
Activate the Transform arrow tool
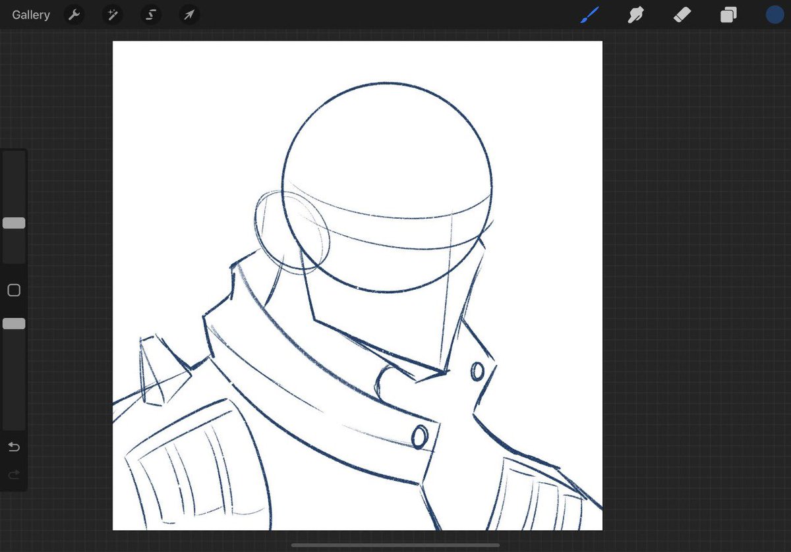tap(189, 14)
